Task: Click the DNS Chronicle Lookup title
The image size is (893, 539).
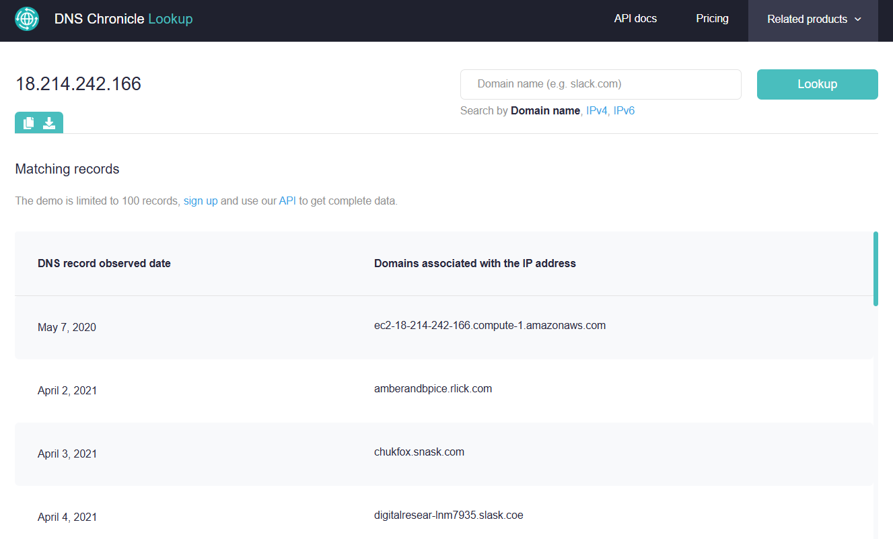Action: [x=123, y=19]
